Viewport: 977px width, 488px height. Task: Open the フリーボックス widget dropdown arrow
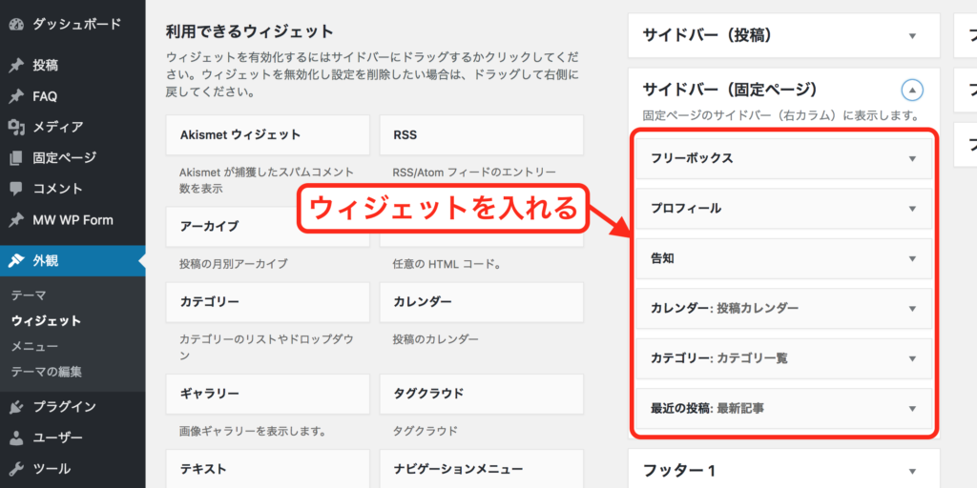[x=912, y=158]
